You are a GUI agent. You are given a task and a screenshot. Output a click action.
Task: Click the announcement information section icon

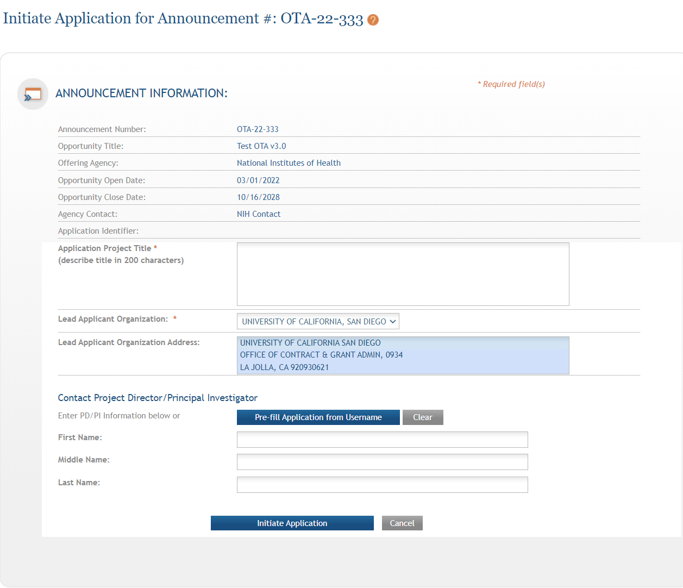coord(33,94)
